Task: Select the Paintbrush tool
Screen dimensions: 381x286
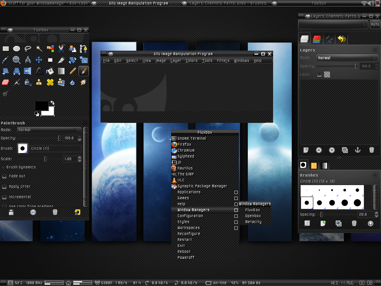Action: [x=84, y=71]
